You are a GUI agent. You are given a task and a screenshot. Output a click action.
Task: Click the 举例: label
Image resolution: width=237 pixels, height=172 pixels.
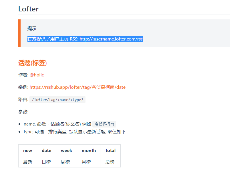[23, 87]
